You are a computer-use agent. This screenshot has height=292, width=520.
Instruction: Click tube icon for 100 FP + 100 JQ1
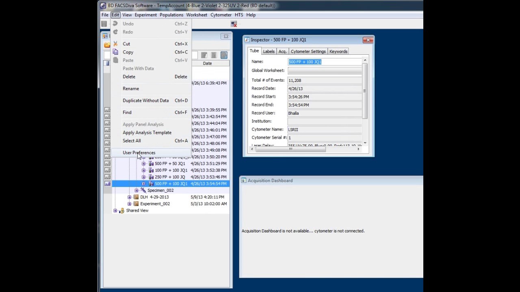pos(151,170)
